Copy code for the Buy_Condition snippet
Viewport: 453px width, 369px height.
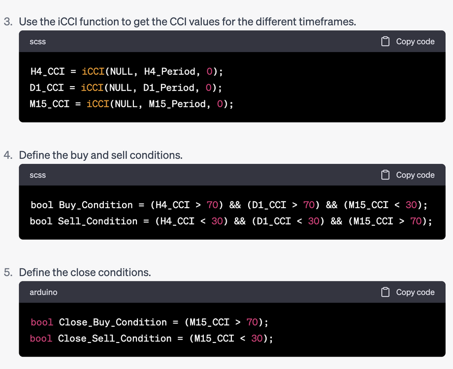pyautogui.click(x=408, y=175)
